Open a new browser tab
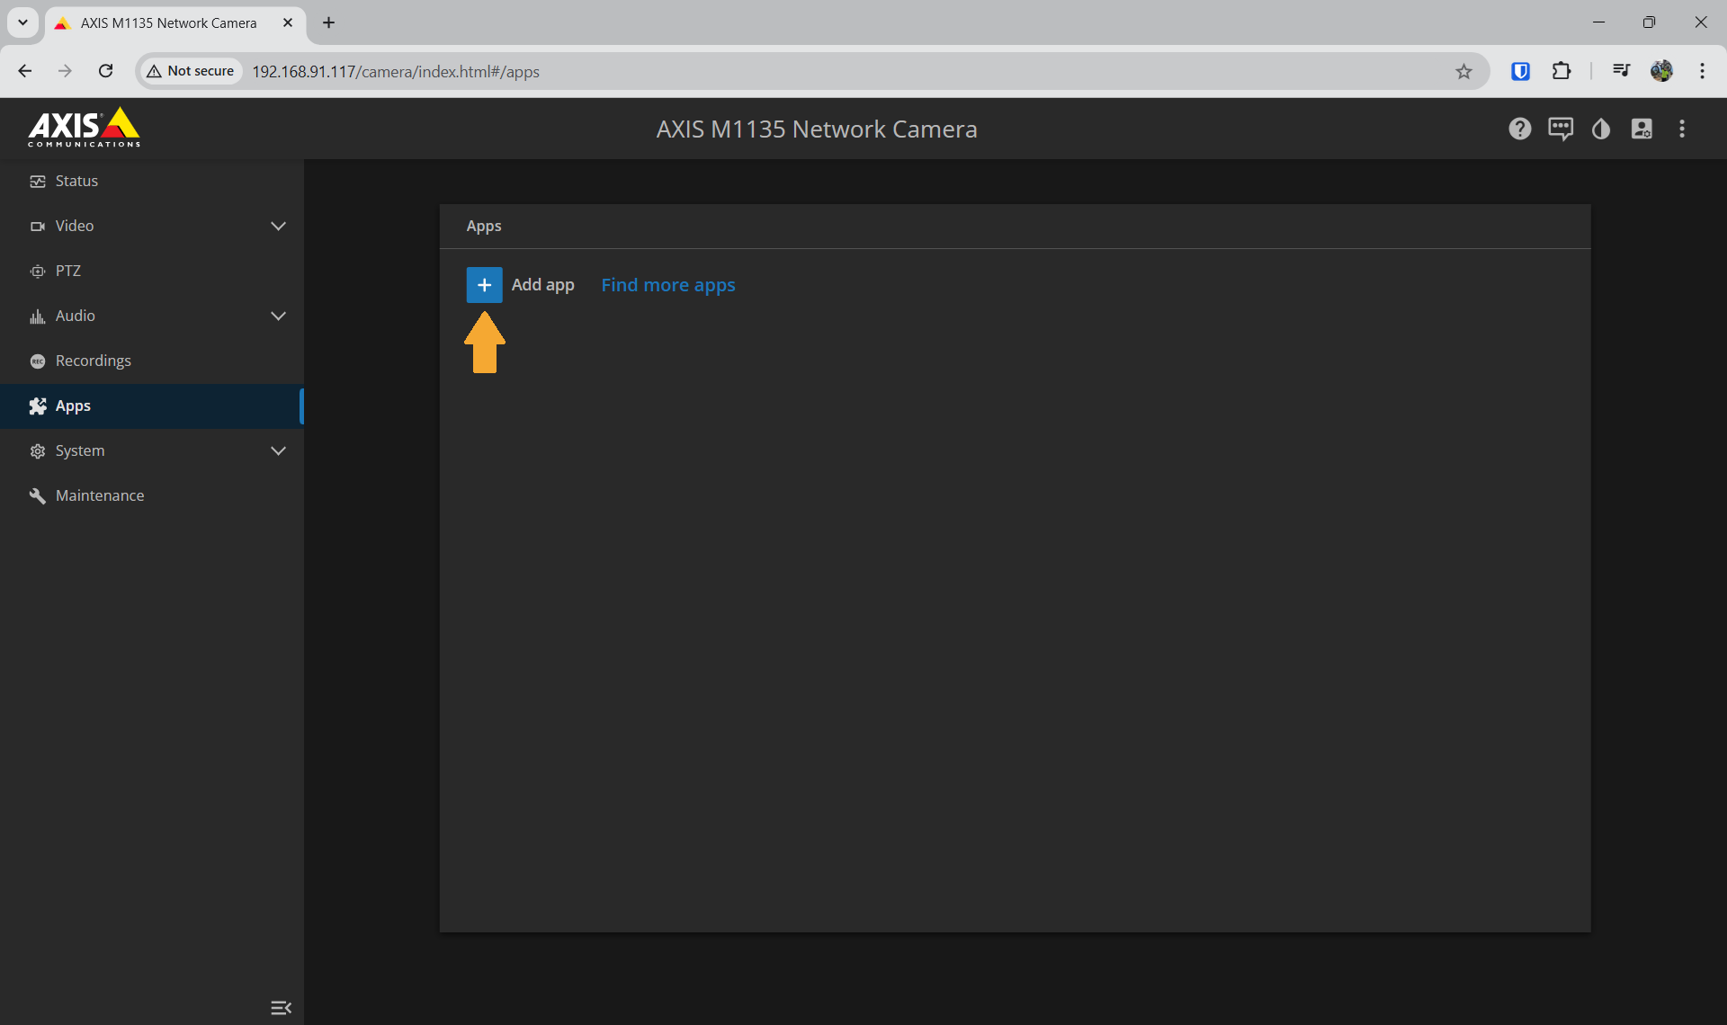The height and width of the screenshot is (1025, 1727). pyautogui.click(x=328, y=22)
